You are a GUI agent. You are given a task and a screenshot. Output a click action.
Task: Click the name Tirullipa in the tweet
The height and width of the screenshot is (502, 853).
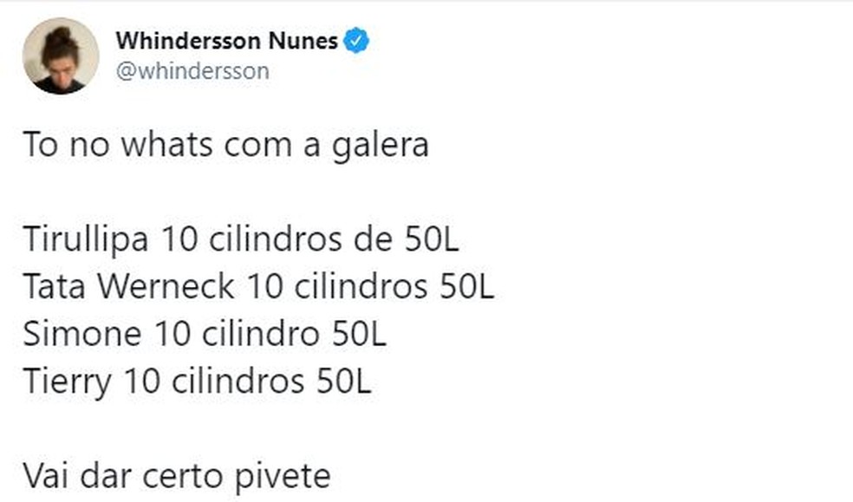(85, 238)
